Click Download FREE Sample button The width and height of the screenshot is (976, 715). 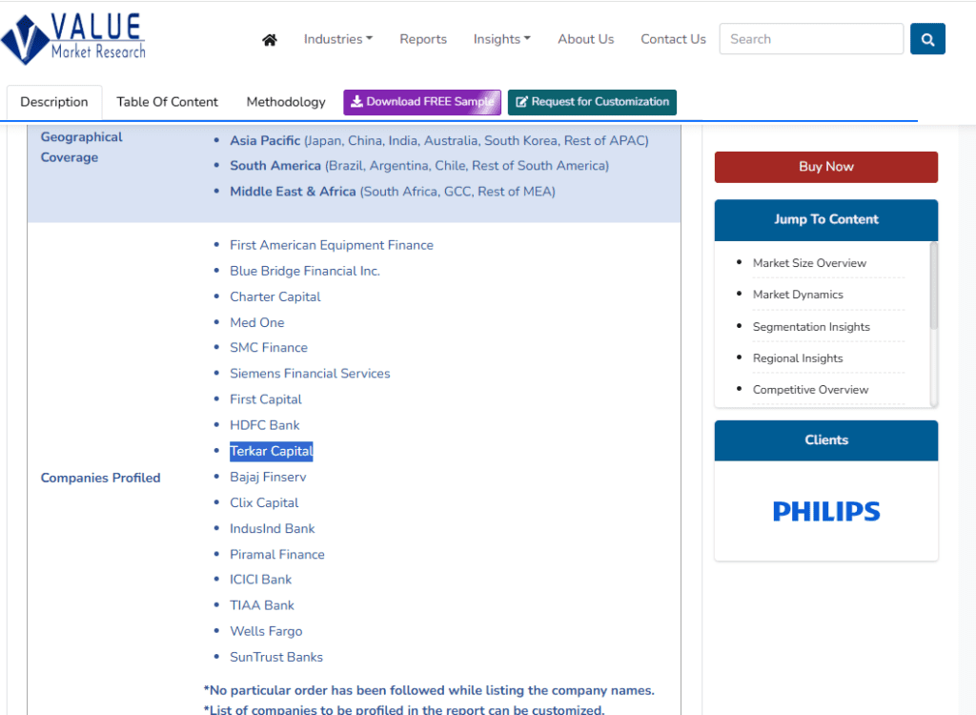pos(422,102)
